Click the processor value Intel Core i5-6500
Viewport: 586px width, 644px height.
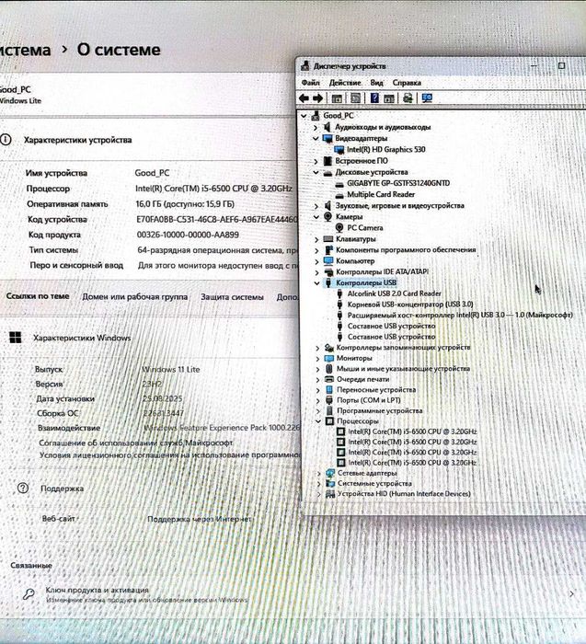[213, 189]
